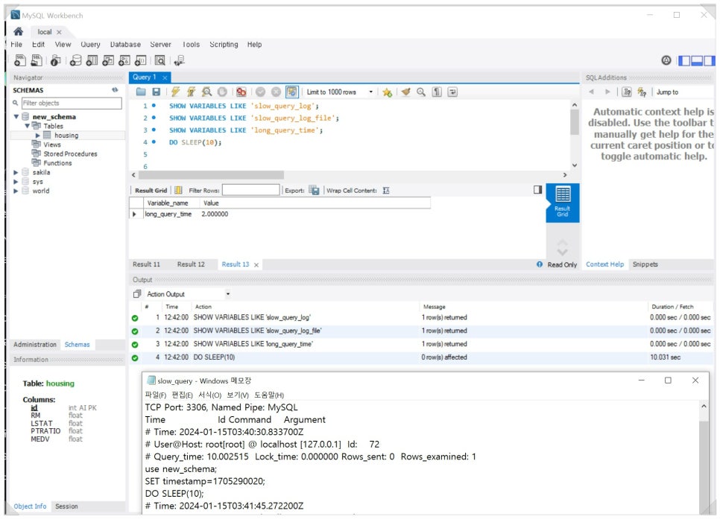
Task: Expand the housing table node
Action: tap(38, 136)
